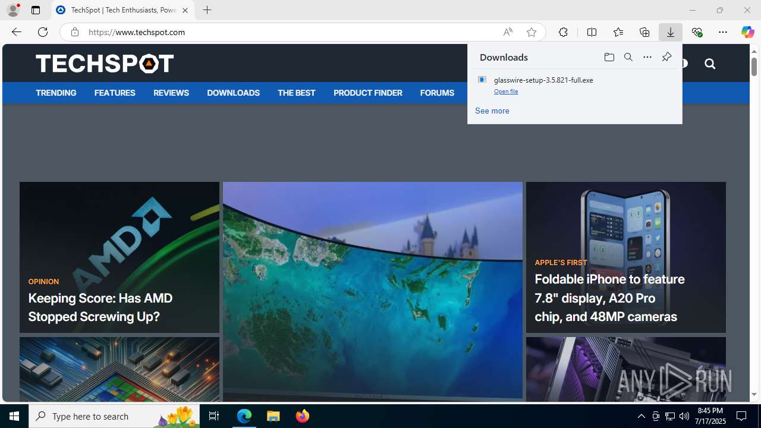This screenshot has width=761, height=428.
Task: Open the REVIEWS menu item
Action: [171, 93]
